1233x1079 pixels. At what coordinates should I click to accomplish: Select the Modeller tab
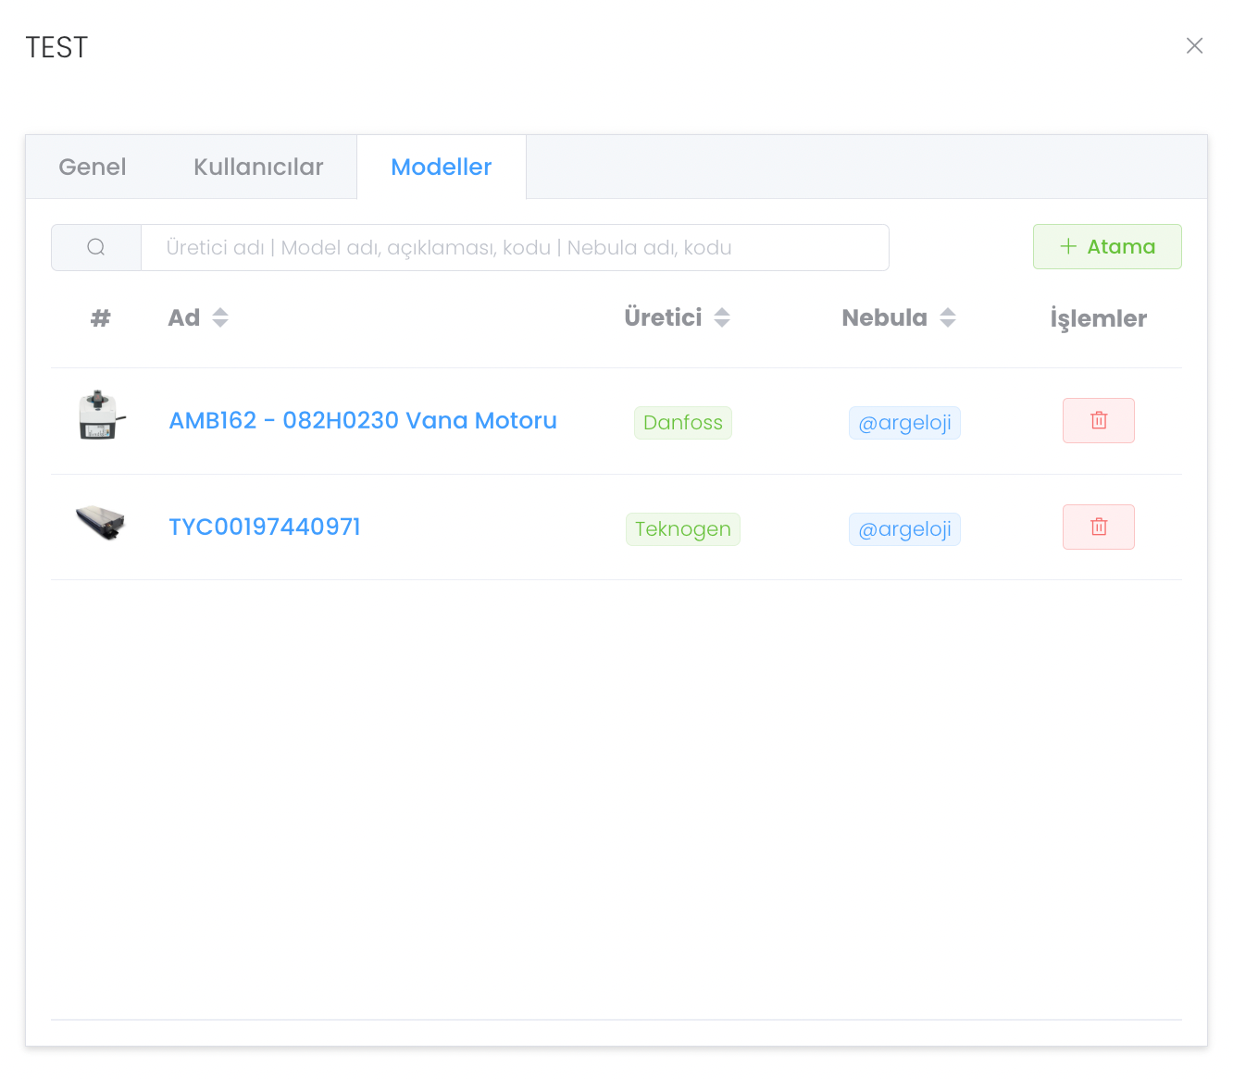click(x=441, y=167)
